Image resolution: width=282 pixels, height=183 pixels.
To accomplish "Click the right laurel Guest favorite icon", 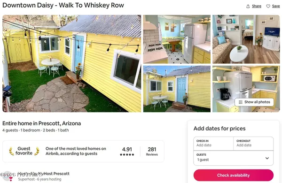I will [37, 151].
